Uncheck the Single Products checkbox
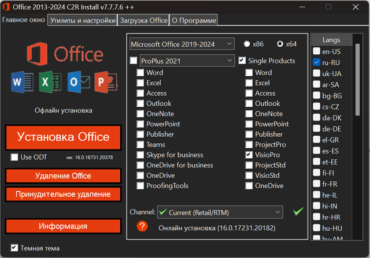The height and width of the screenshot is (258, 370). tap(242, 61)
